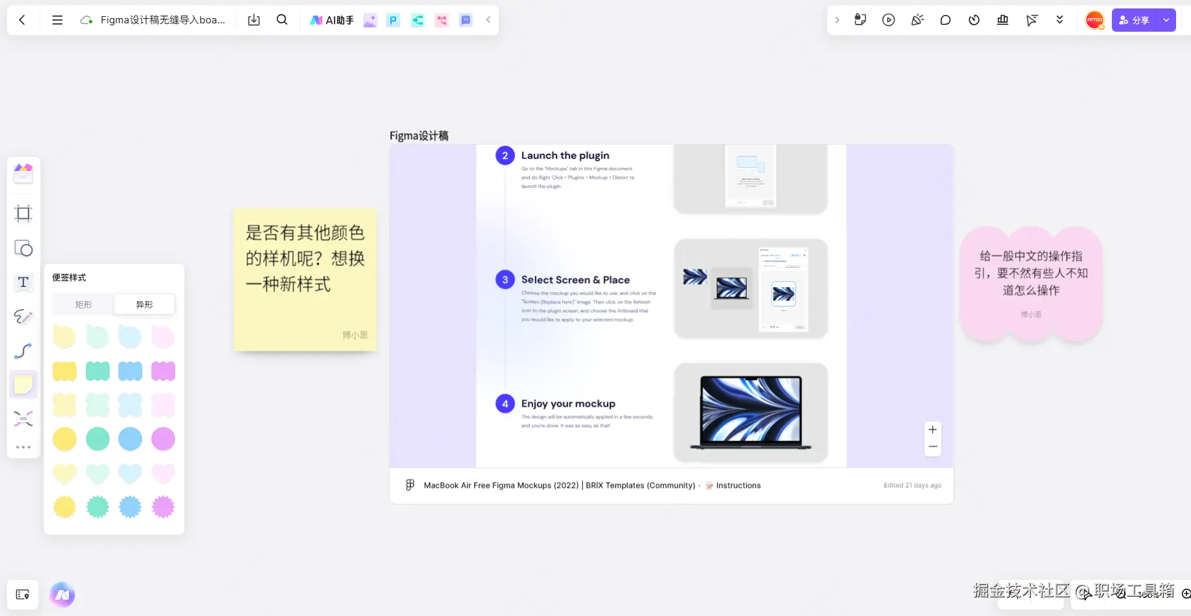
Task: Go back with the top-left arrow
Action: (22, 20)
